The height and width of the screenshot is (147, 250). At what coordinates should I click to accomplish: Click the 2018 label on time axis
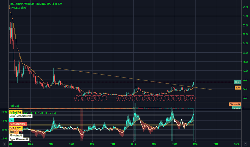point(175,144)
